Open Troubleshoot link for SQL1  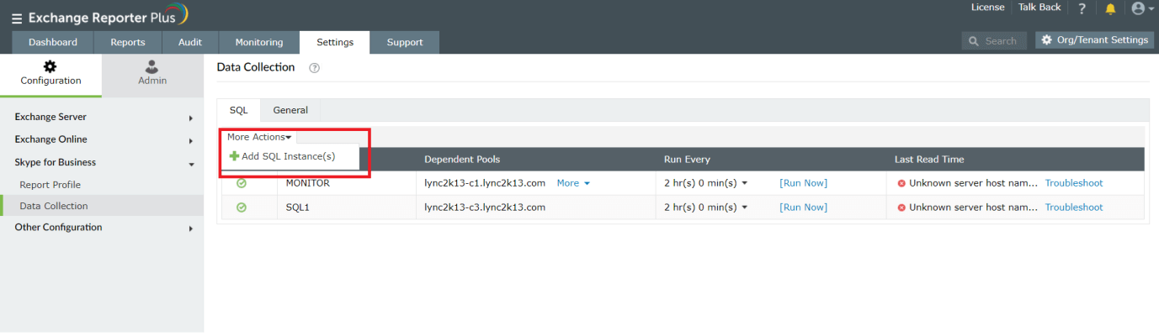[1074, 207]
